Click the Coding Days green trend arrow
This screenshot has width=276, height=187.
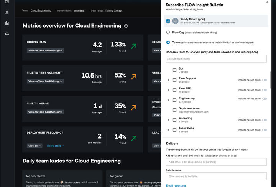134,46
